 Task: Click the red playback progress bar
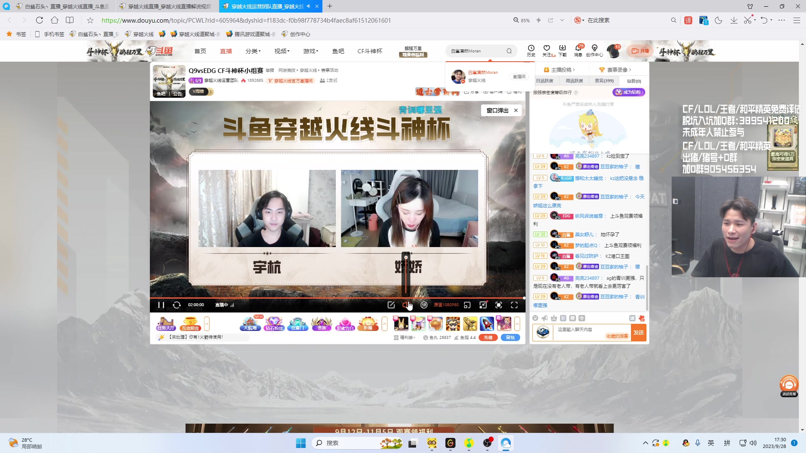tap(336, 298)
